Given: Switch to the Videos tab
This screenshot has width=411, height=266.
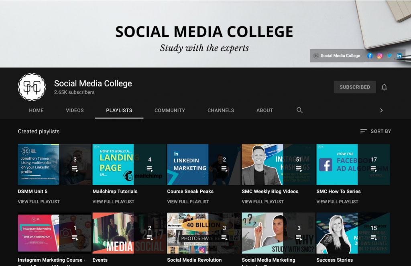Looking at the screenshot, I should tap(75, 110).
